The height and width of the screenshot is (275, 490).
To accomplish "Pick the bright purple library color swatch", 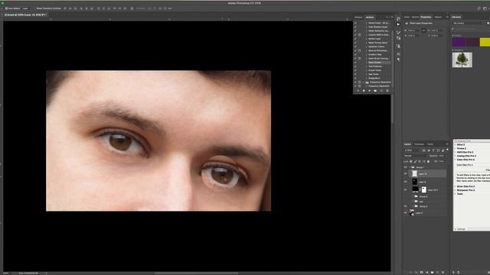I will [459, 42].
